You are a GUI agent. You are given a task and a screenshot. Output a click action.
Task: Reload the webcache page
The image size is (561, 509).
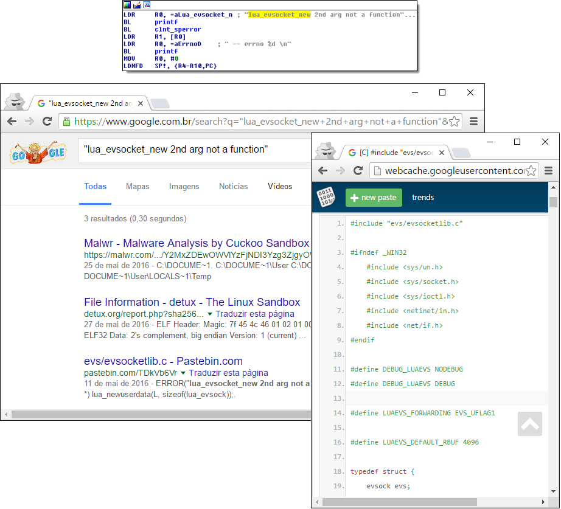click(358, 171)
